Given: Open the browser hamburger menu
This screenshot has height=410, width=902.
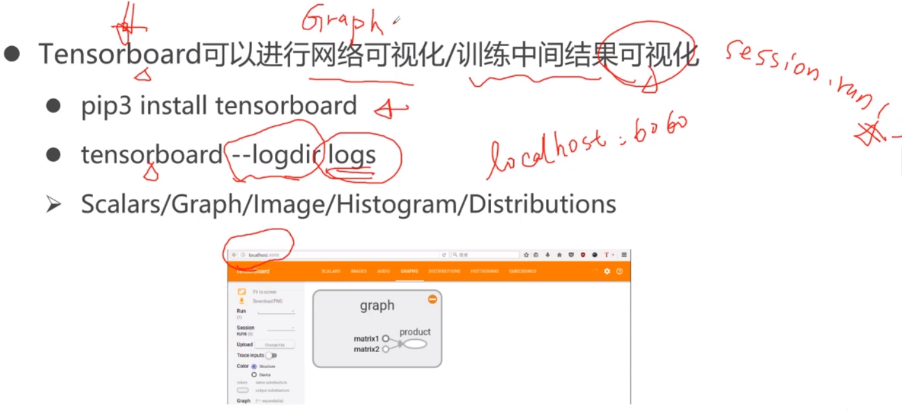Looking at the screenshot, I should point(624,255).
